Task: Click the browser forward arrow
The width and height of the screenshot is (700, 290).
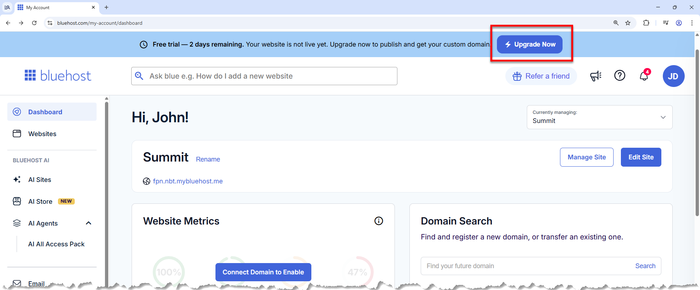Action: pyautogui.click(x=21, y=23)
